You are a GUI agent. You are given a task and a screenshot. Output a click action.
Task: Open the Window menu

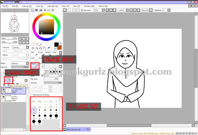point(89,6)
